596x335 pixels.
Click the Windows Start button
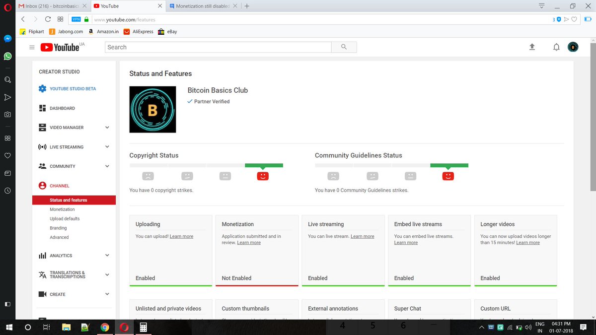(9, 328)
